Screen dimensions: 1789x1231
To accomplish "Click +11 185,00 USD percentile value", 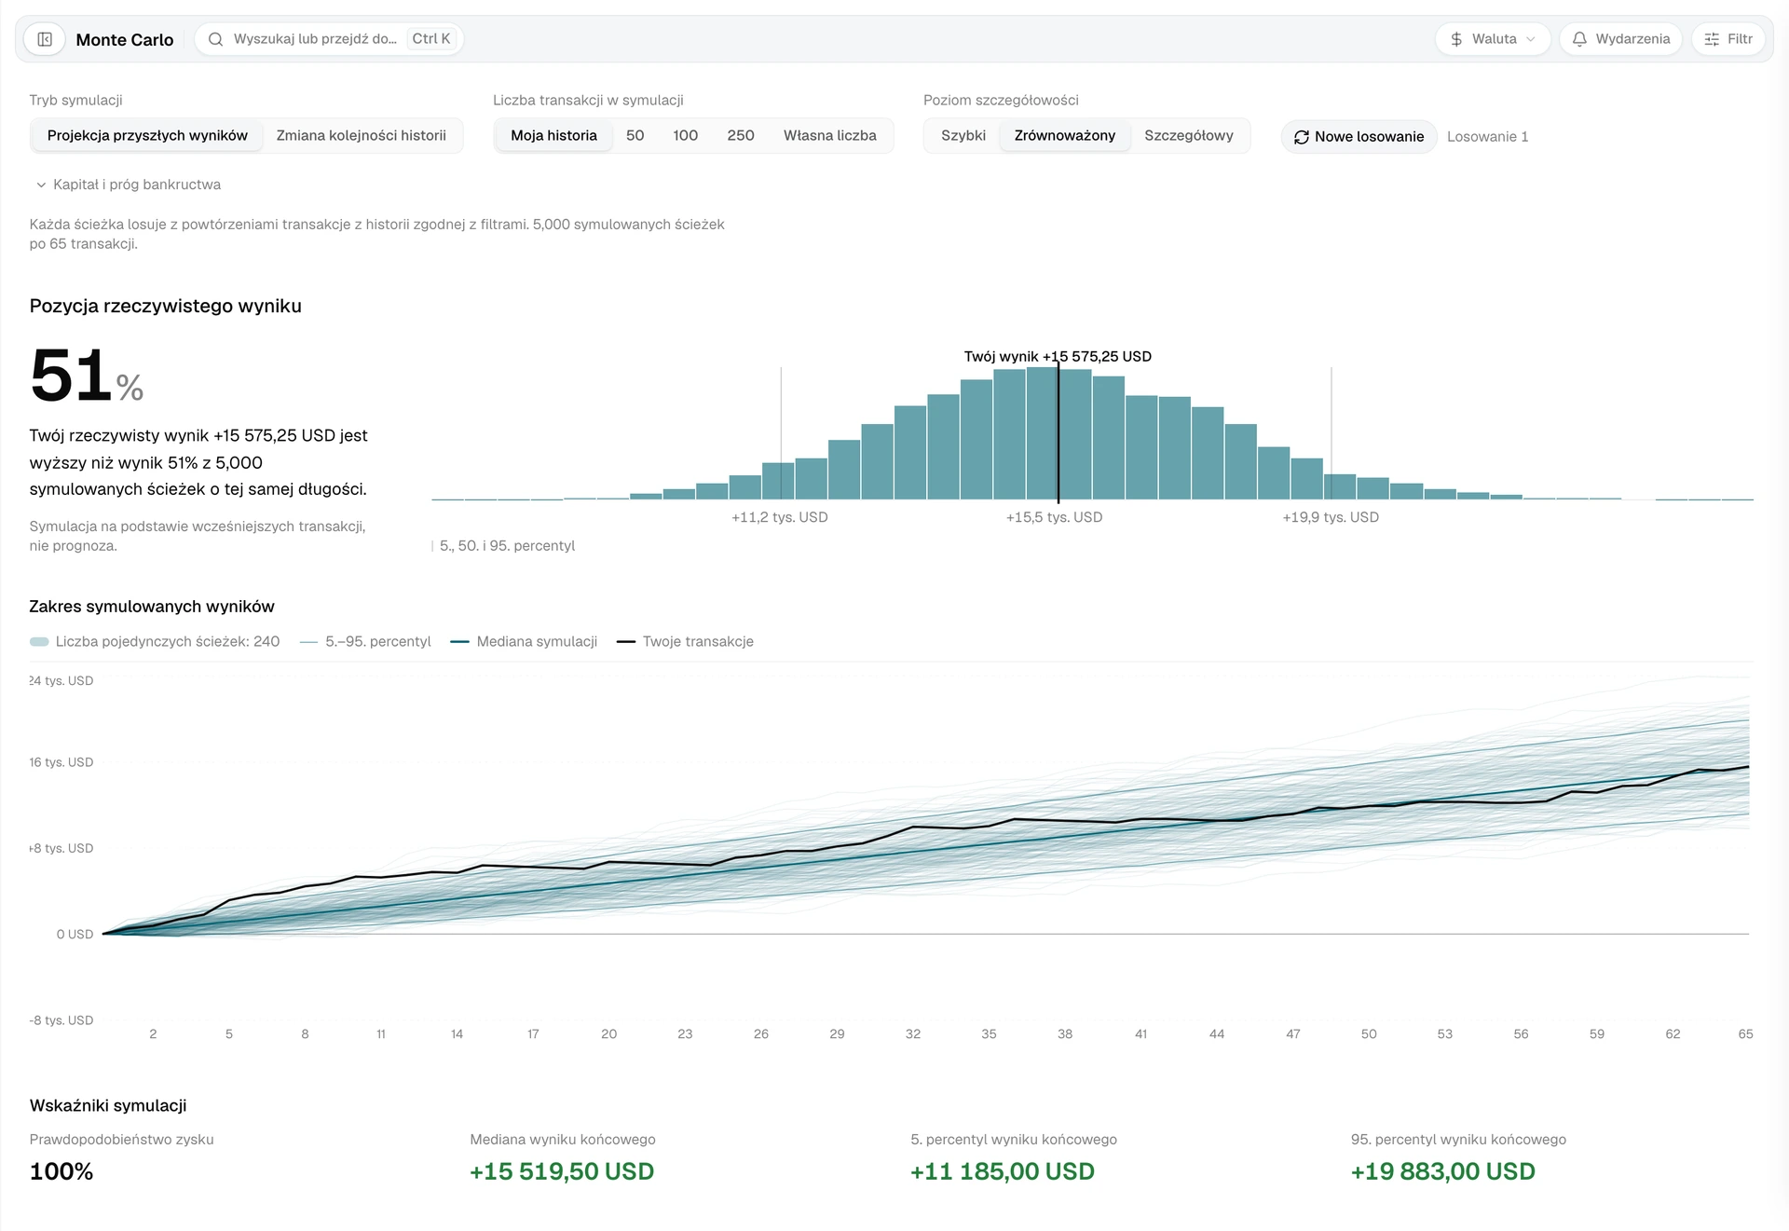I will click(x=1003, y=1171).
